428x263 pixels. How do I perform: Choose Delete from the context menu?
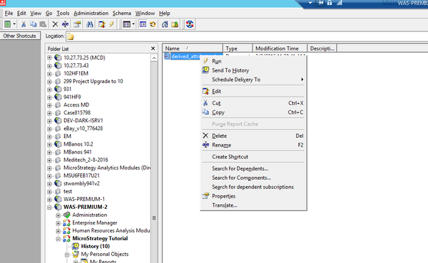[253, 136]
